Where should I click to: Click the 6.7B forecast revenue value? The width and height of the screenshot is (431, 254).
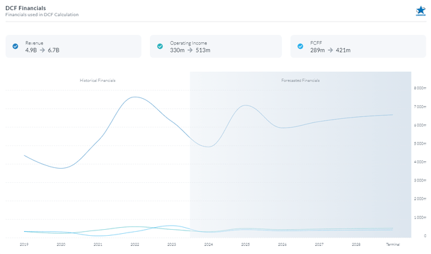tap(54, 50)
